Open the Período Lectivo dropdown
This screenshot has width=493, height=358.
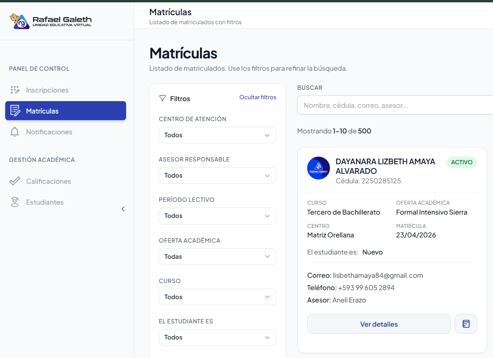tap(217, 216)
